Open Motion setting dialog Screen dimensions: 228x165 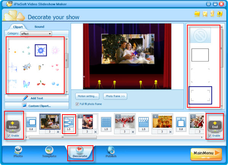coord(87,96)
